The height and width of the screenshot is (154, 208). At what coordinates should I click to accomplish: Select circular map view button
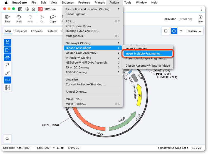pos(174,31)
